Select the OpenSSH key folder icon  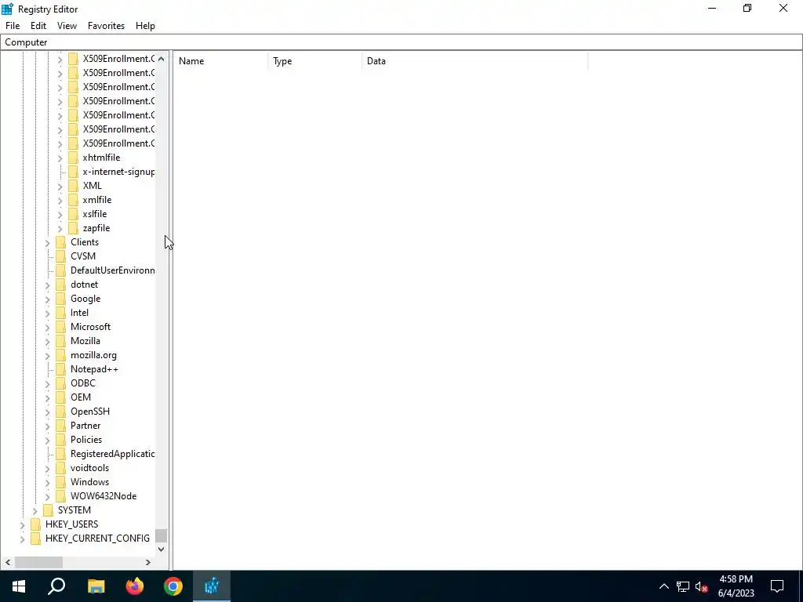pyautogui.click(x=61, y=412)
